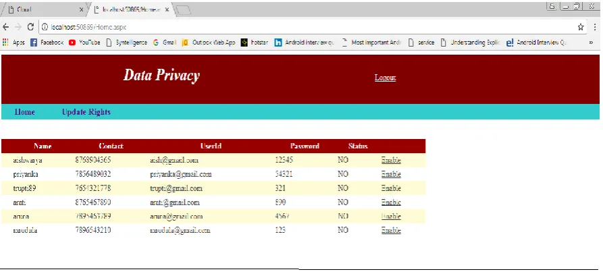Click the name priyanka in the table
Screen dimensions: 603x278
26,174
